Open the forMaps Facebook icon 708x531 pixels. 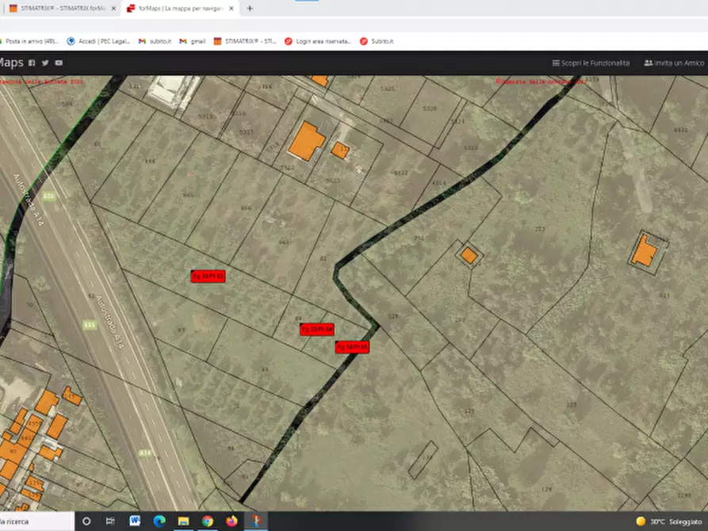click(x=32, y=63)
